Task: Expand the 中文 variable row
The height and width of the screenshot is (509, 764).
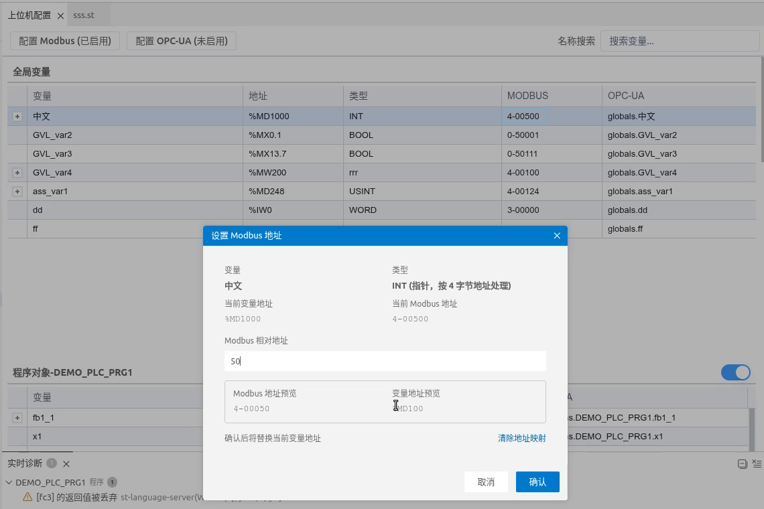Action: coord(17,117)
